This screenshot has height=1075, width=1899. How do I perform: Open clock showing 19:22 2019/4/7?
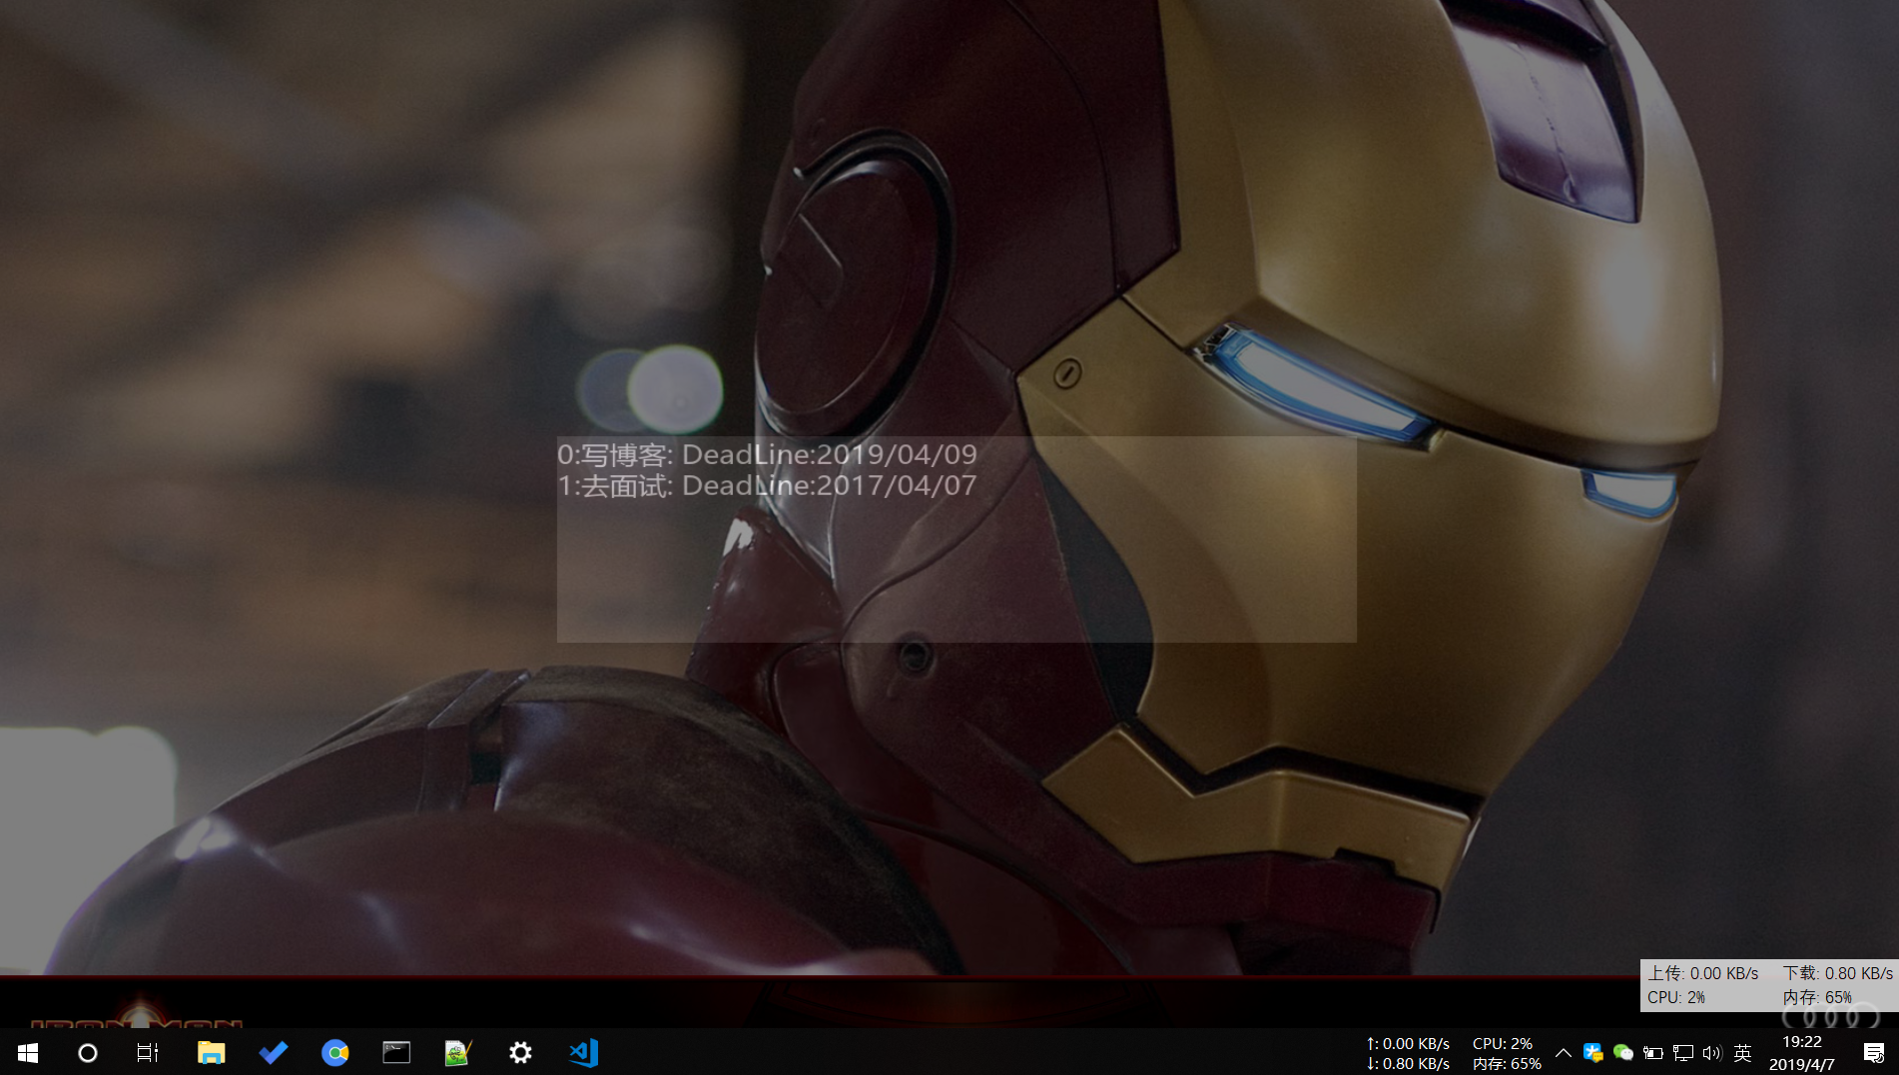[x=1802, y=1052]
